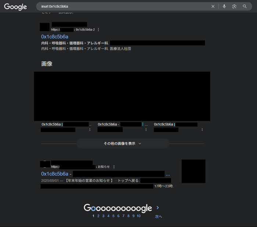The height and width of the screenshot is (227, 257).
Task: Open options menu for second image caption
Action: pyautogui.click(x=146, y=129)
